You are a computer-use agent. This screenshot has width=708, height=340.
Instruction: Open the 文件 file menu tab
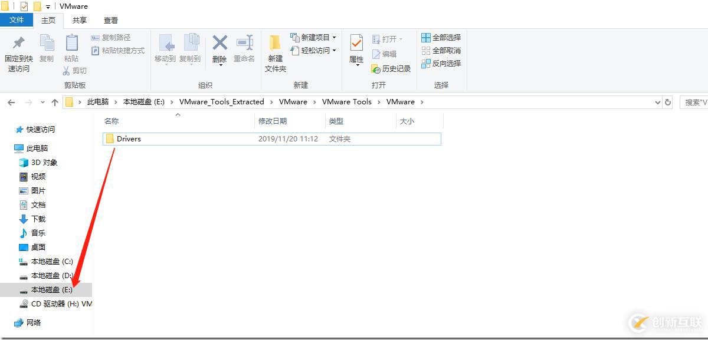[x=17, y=20]
